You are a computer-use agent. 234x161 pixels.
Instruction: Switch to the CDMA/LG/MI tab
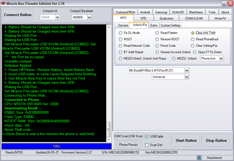(x=194, y=18)
